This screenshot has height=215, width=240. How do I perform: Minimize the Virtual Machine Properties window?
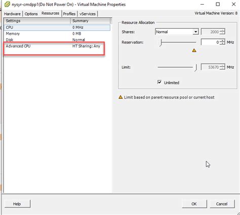coord(202,4)
